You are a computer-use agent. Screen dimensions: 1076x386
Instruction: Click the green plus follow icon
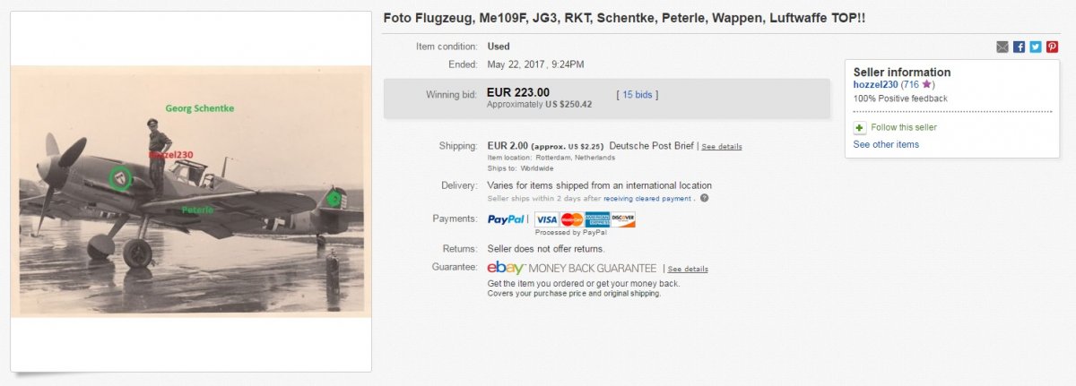(x=860, y=128)
